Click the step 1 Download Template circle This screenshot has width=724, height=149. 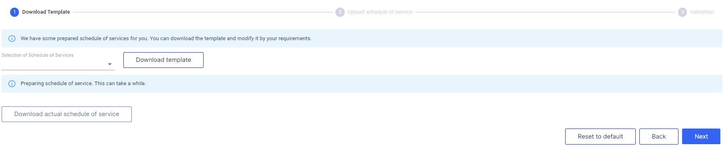15,12
